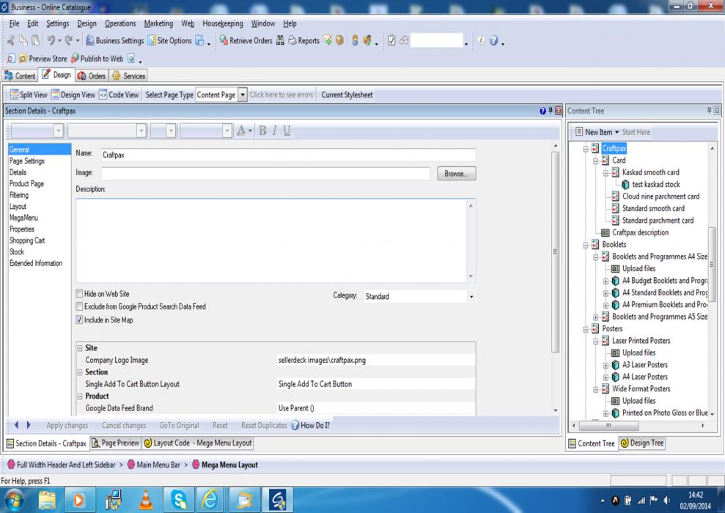
Task: Switch to Split View
Action: [29, 95]
